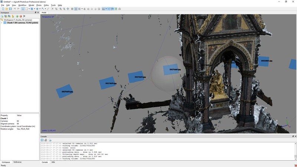Image resolution: width=297 pixels, height=167 pixels.
Task: Toggle Show Cameras in the toolbar
Action: (x=103, y=9)
